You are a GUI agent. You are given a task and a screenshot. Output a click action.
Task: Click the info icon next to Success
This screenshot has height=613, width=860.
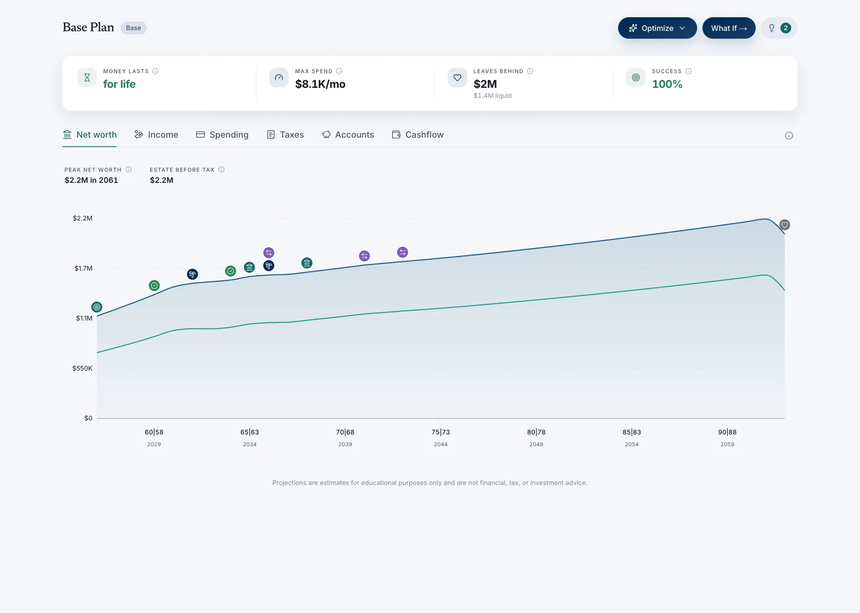coord(688,71)
